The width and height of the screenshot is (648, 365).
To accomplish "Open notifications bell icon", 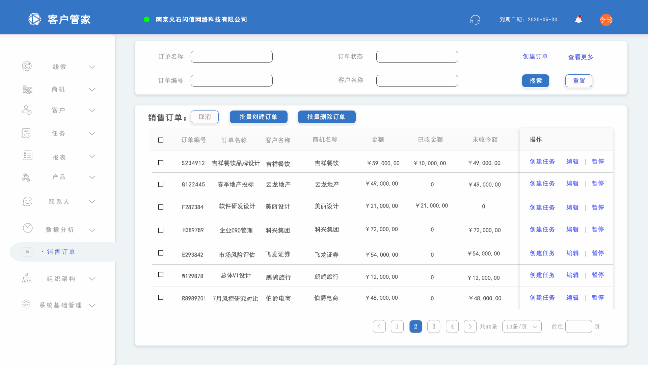I will [578, 19].
